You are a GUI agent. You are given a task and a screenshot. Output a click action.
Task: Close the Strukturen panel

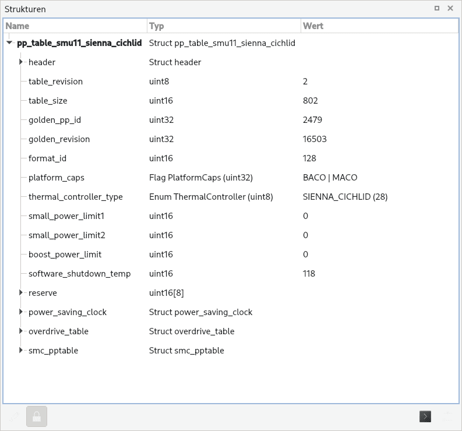pyautogui.click(x=450, y=8)
